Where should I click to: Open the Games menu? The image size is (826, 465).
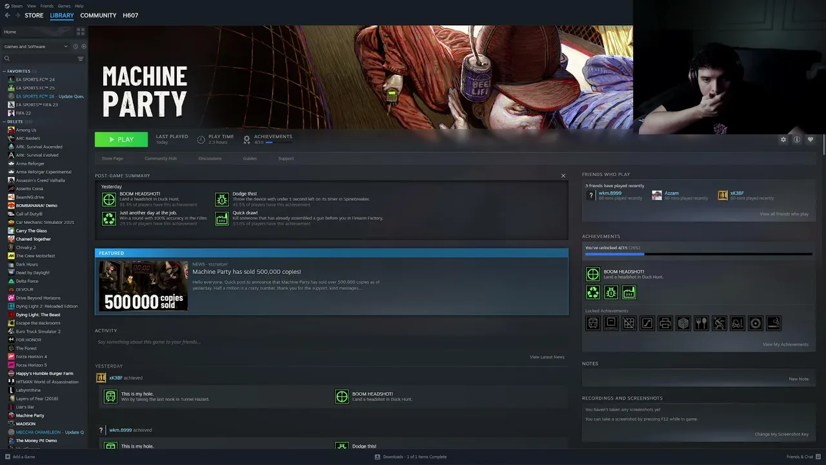64,6
